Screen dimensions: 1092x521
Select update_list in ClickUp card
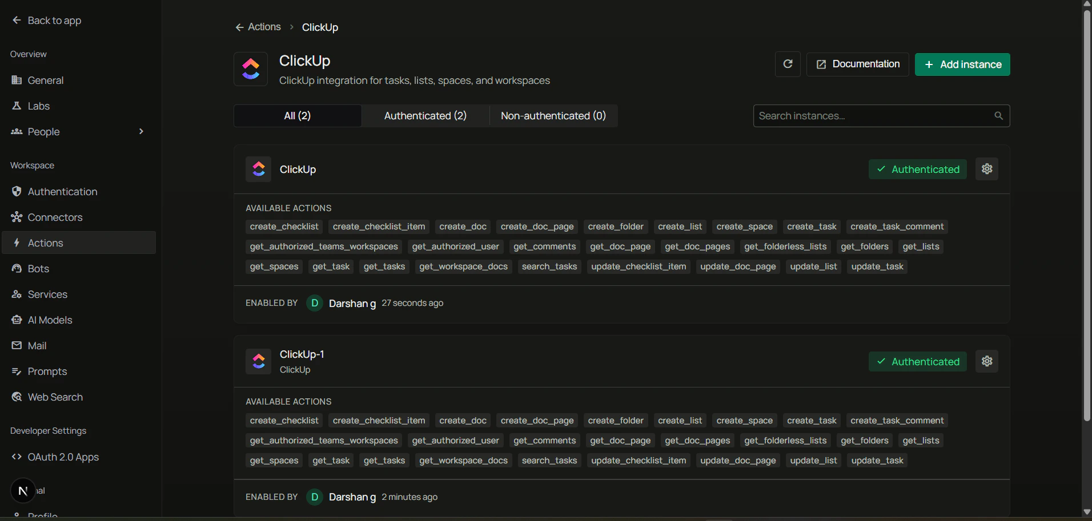[x=813, y=266]
